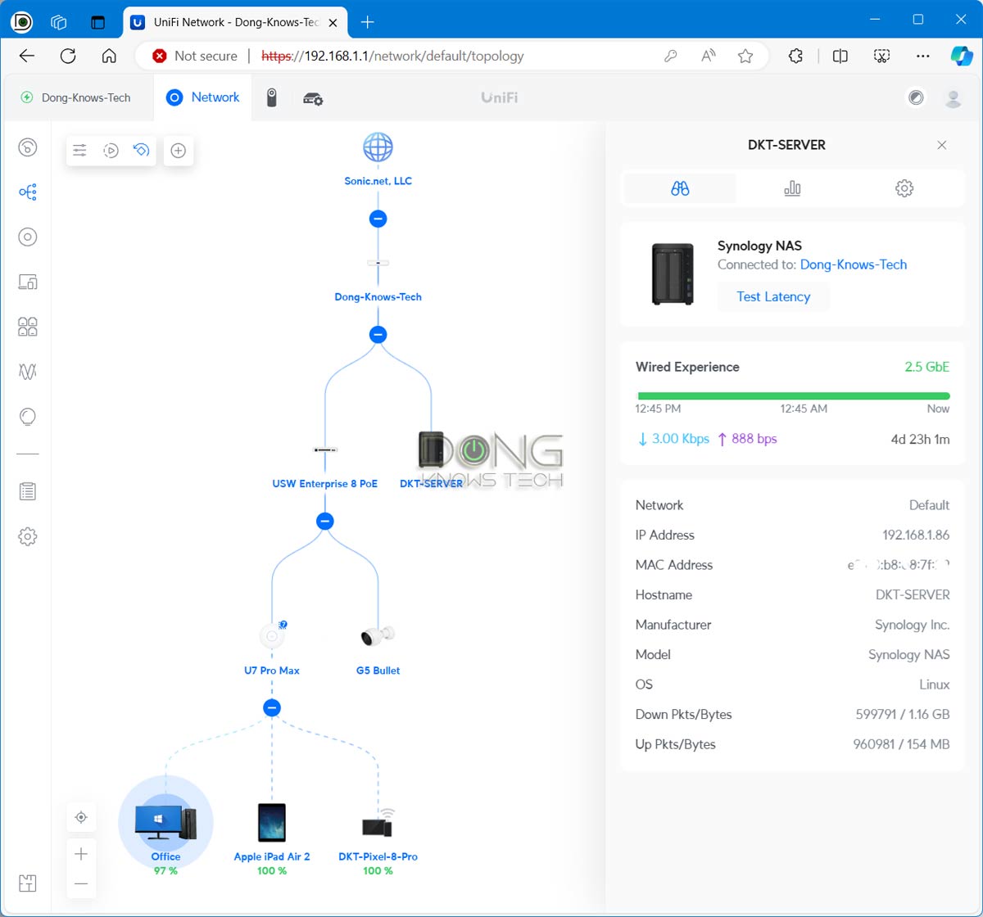Open the user account avatar in UniFi header

(953, 98)
